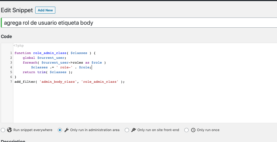The height and width of the screenshot is (142, 277).
Task: Click the wrench icon for administration area
Action: (x=67, y=130)
